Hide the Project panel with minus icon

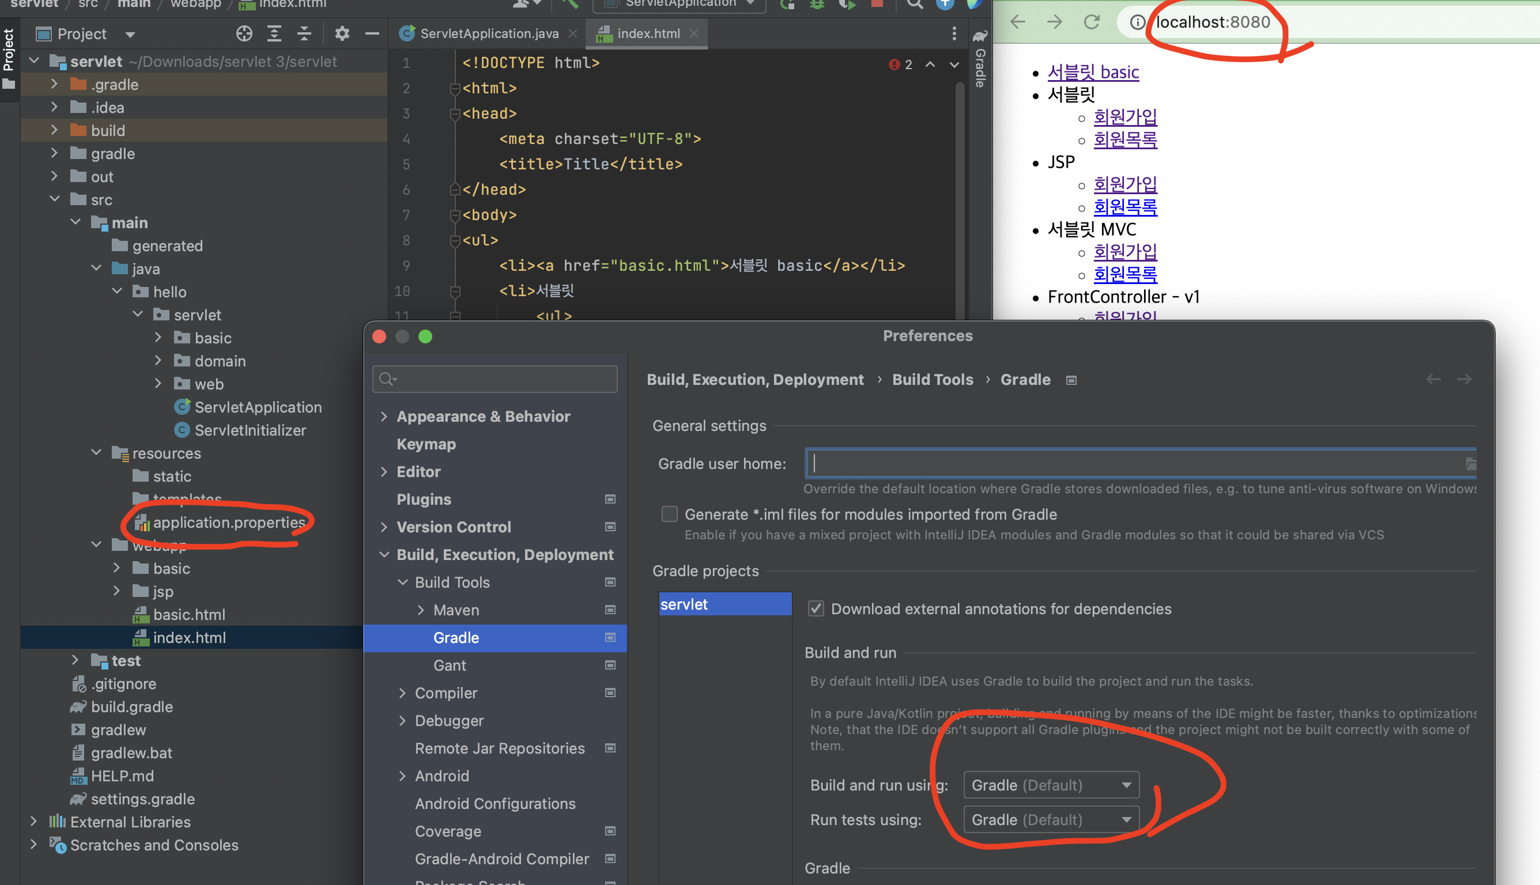click(x=372, y=34)
